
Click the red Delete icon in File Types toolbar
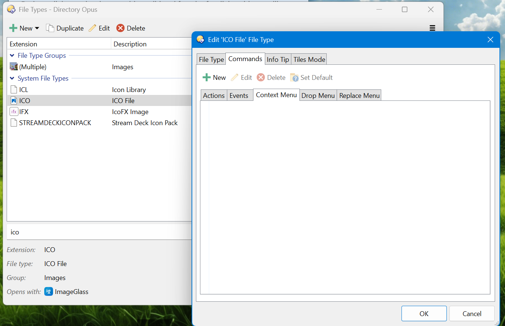pyautogui.click(x=120, y=28)
